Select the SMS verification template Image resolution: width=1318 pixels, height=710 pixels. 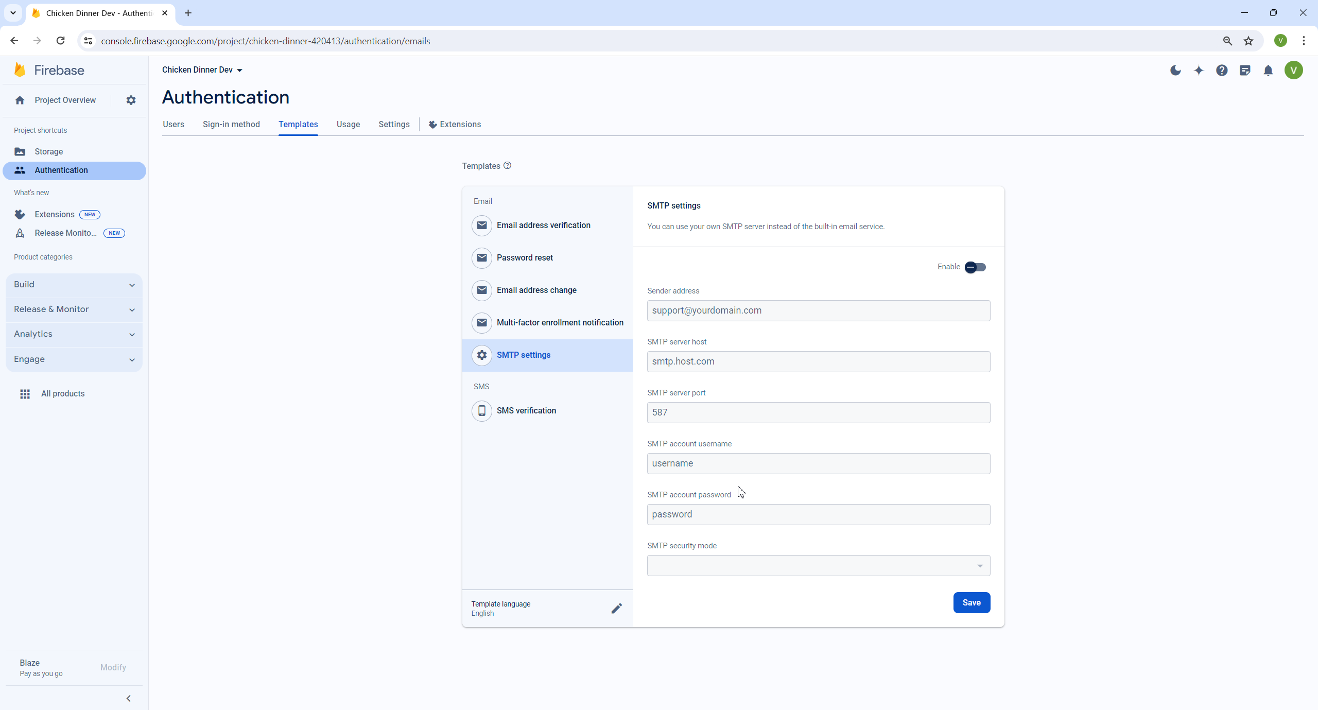(526, 410)
